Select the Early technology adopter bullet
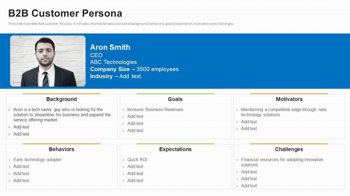This screenshot has height=196, width=350. [37, 160]
